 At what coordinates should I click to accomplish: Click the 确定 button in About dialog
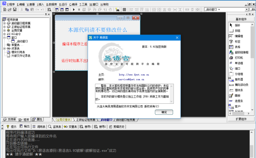point(164,112)
